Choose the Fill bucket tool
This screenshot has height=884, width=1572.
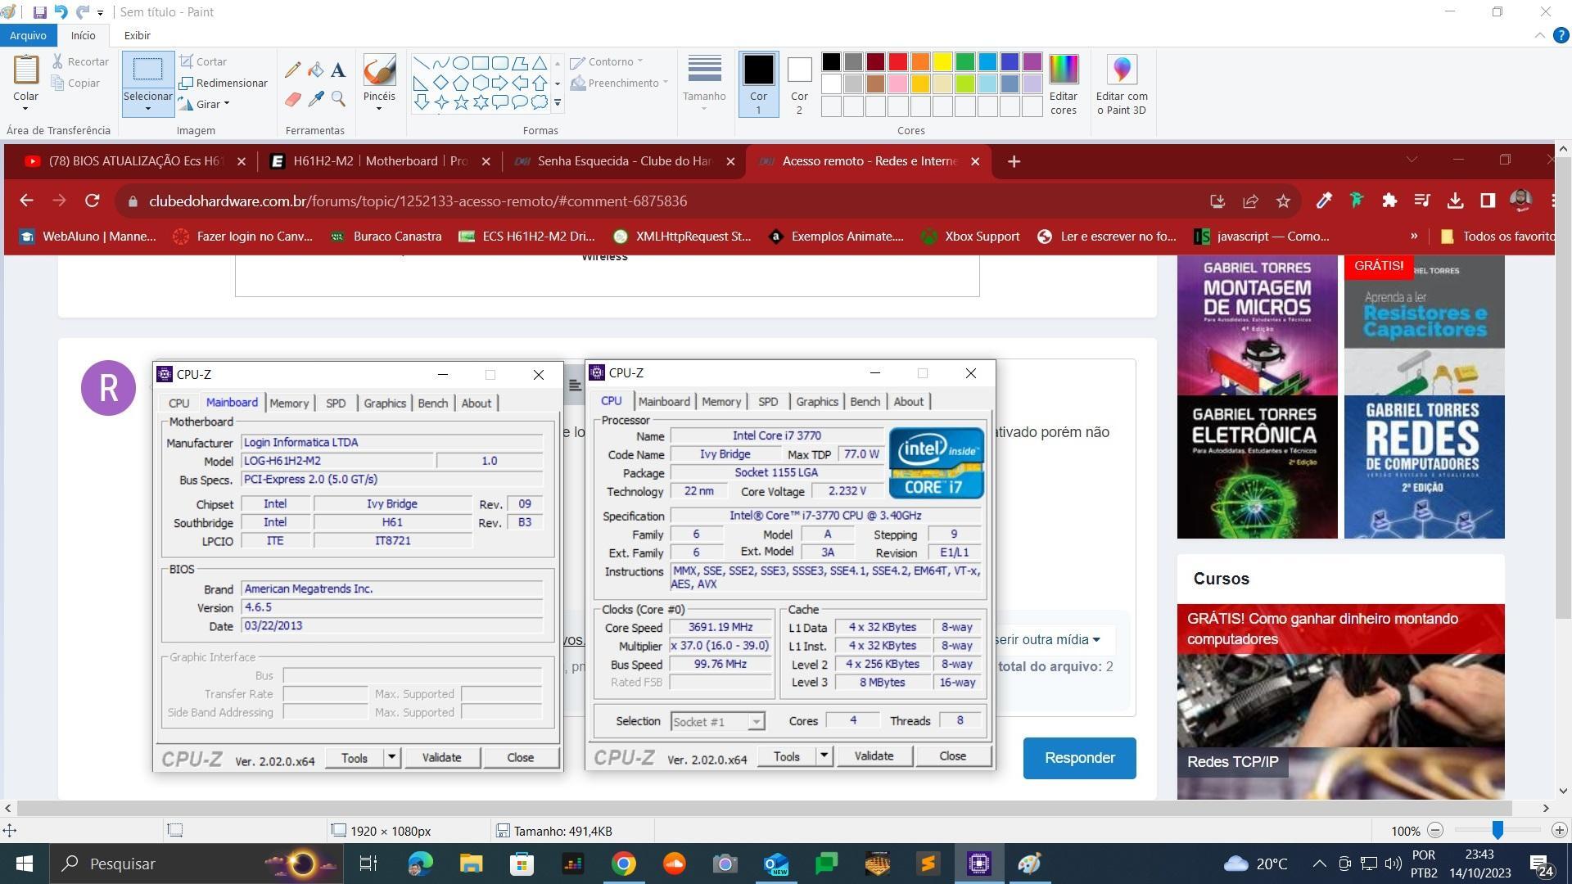315,70
